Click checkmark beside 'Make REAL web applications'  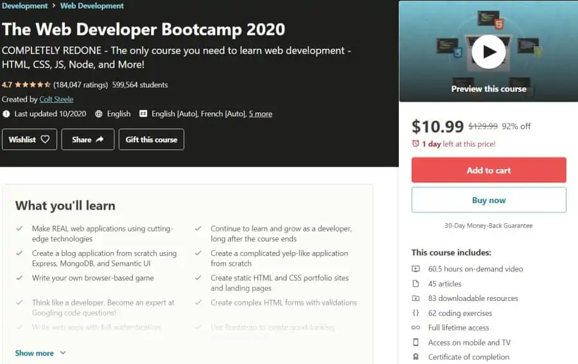[x=19, y=228]
